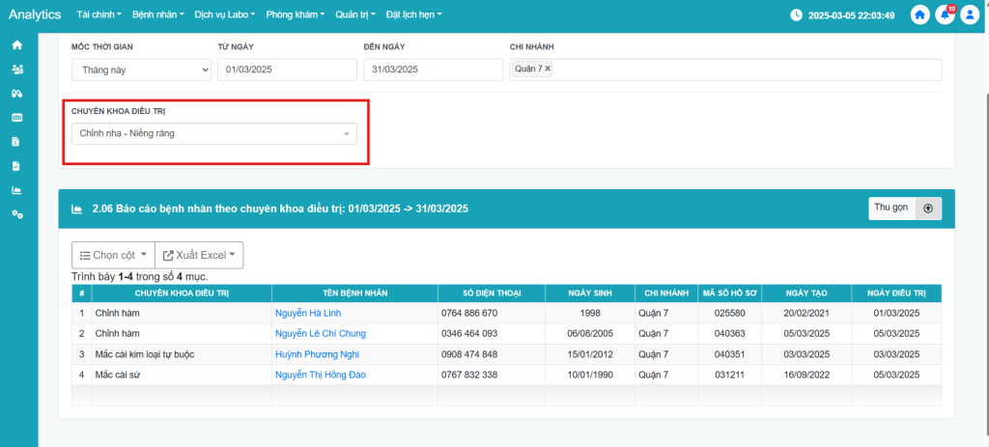Expand the Xuất Excel export dropdown
The height and width of the screenshot is (447, 989).
199,255
